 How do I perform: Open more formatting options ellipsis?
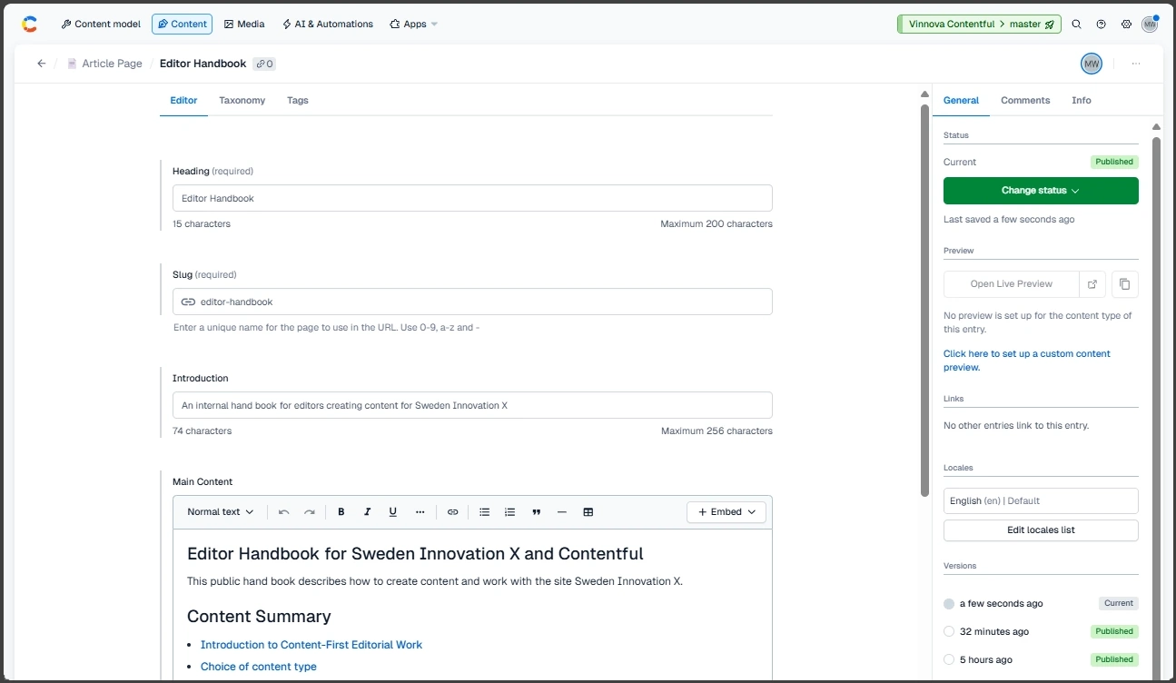click(420, 512)
